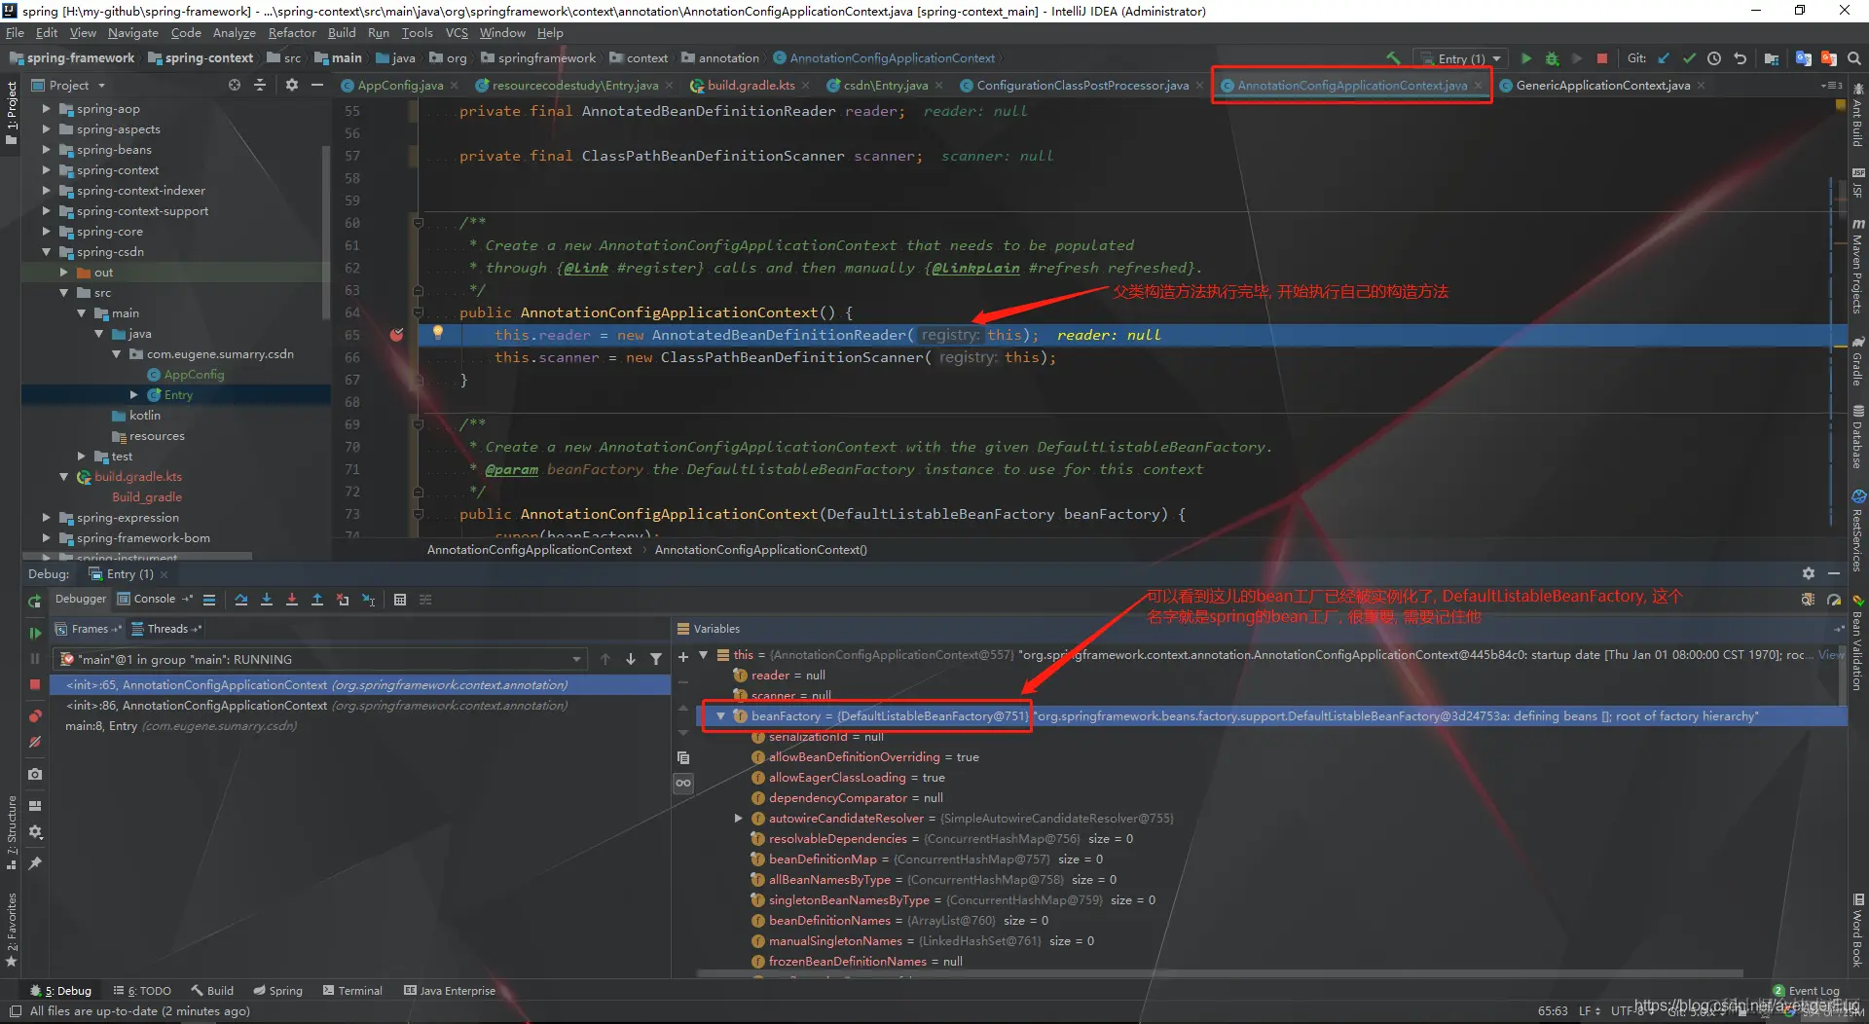Toggle the breakpoint on line 65

coord(396,335)
